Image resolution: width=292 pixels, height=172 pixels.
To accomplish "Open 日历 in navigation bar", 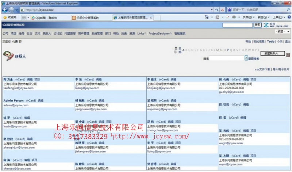I will tap(30, 33).
